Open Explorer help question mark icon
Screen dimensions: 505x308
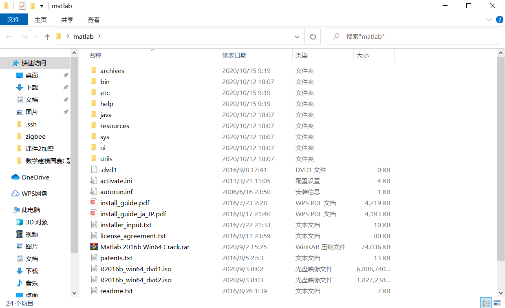[499, 20]
